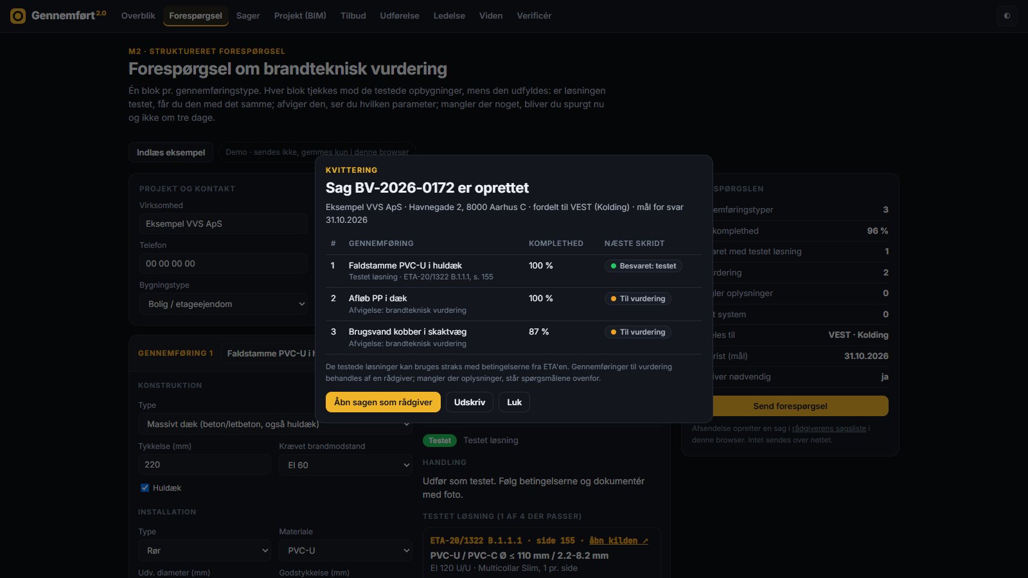Click the 87 % komplethed value
The width and height of the screenshot is (1028, 578).
pyautogui.click(x=538, y=331)
